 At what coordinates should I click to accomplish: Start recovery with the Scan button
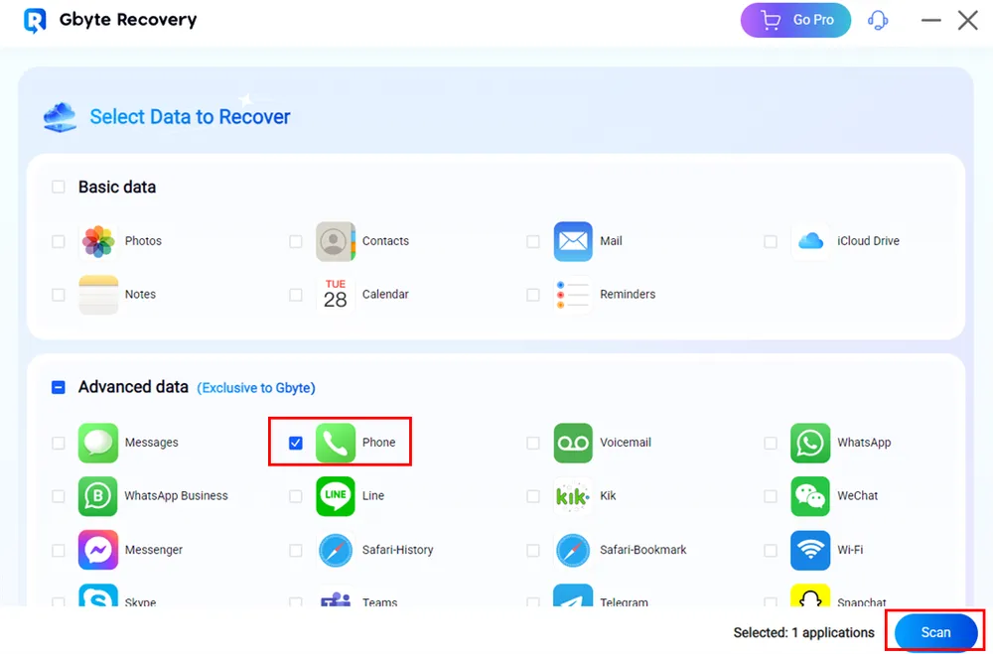pyautogui.click(x=935, y=632)
